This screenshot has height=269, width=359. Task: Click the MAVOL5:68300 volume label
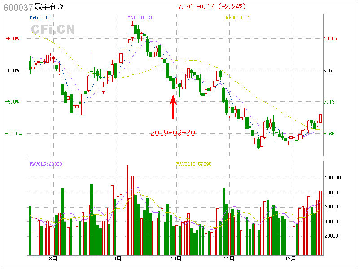tap(46, 164)
